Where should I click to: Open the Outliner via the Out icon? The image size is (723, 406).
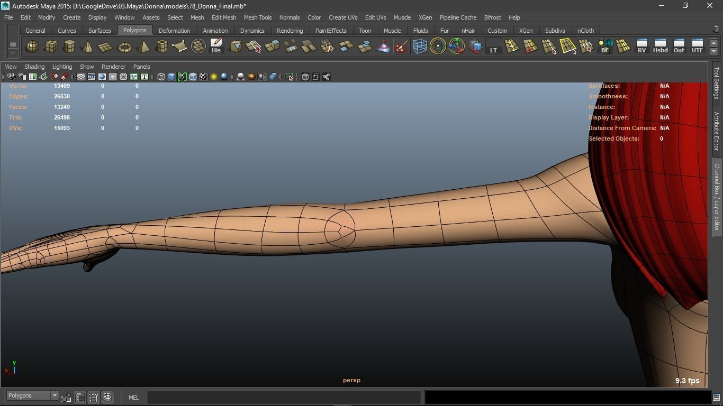tap(679, 47)
